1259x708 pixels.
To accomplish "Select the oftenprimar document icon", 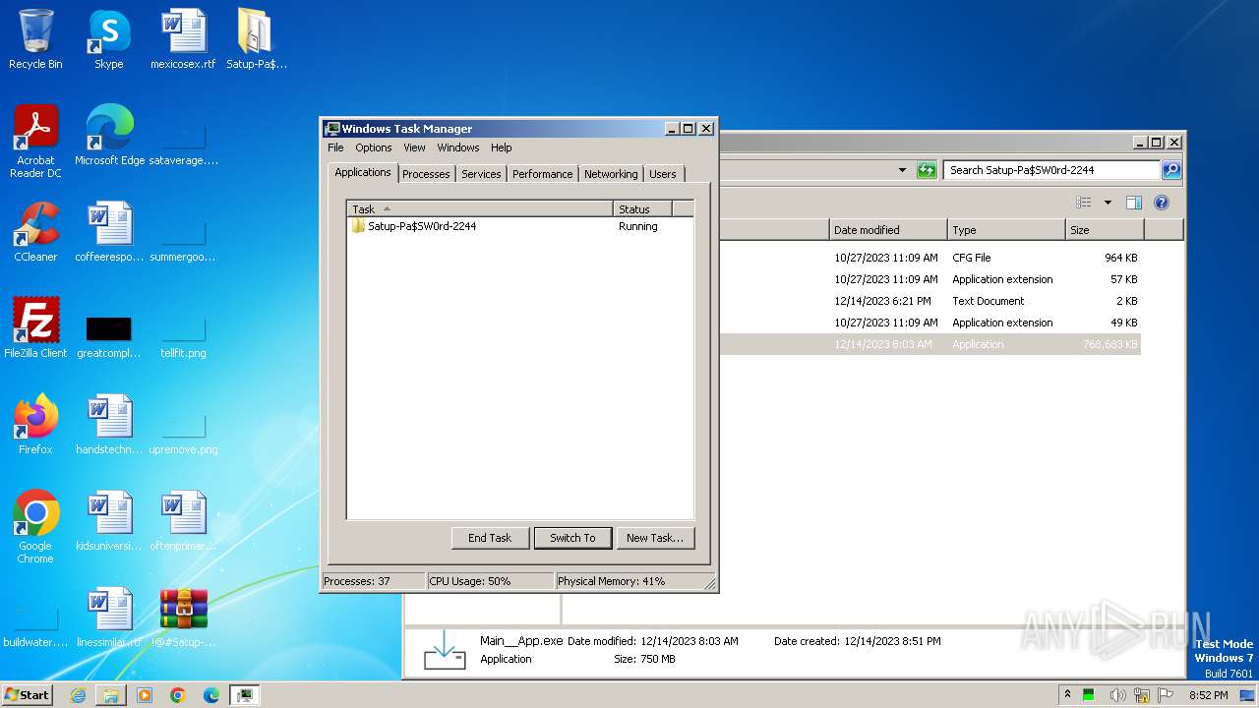I will tap(183, 521).
